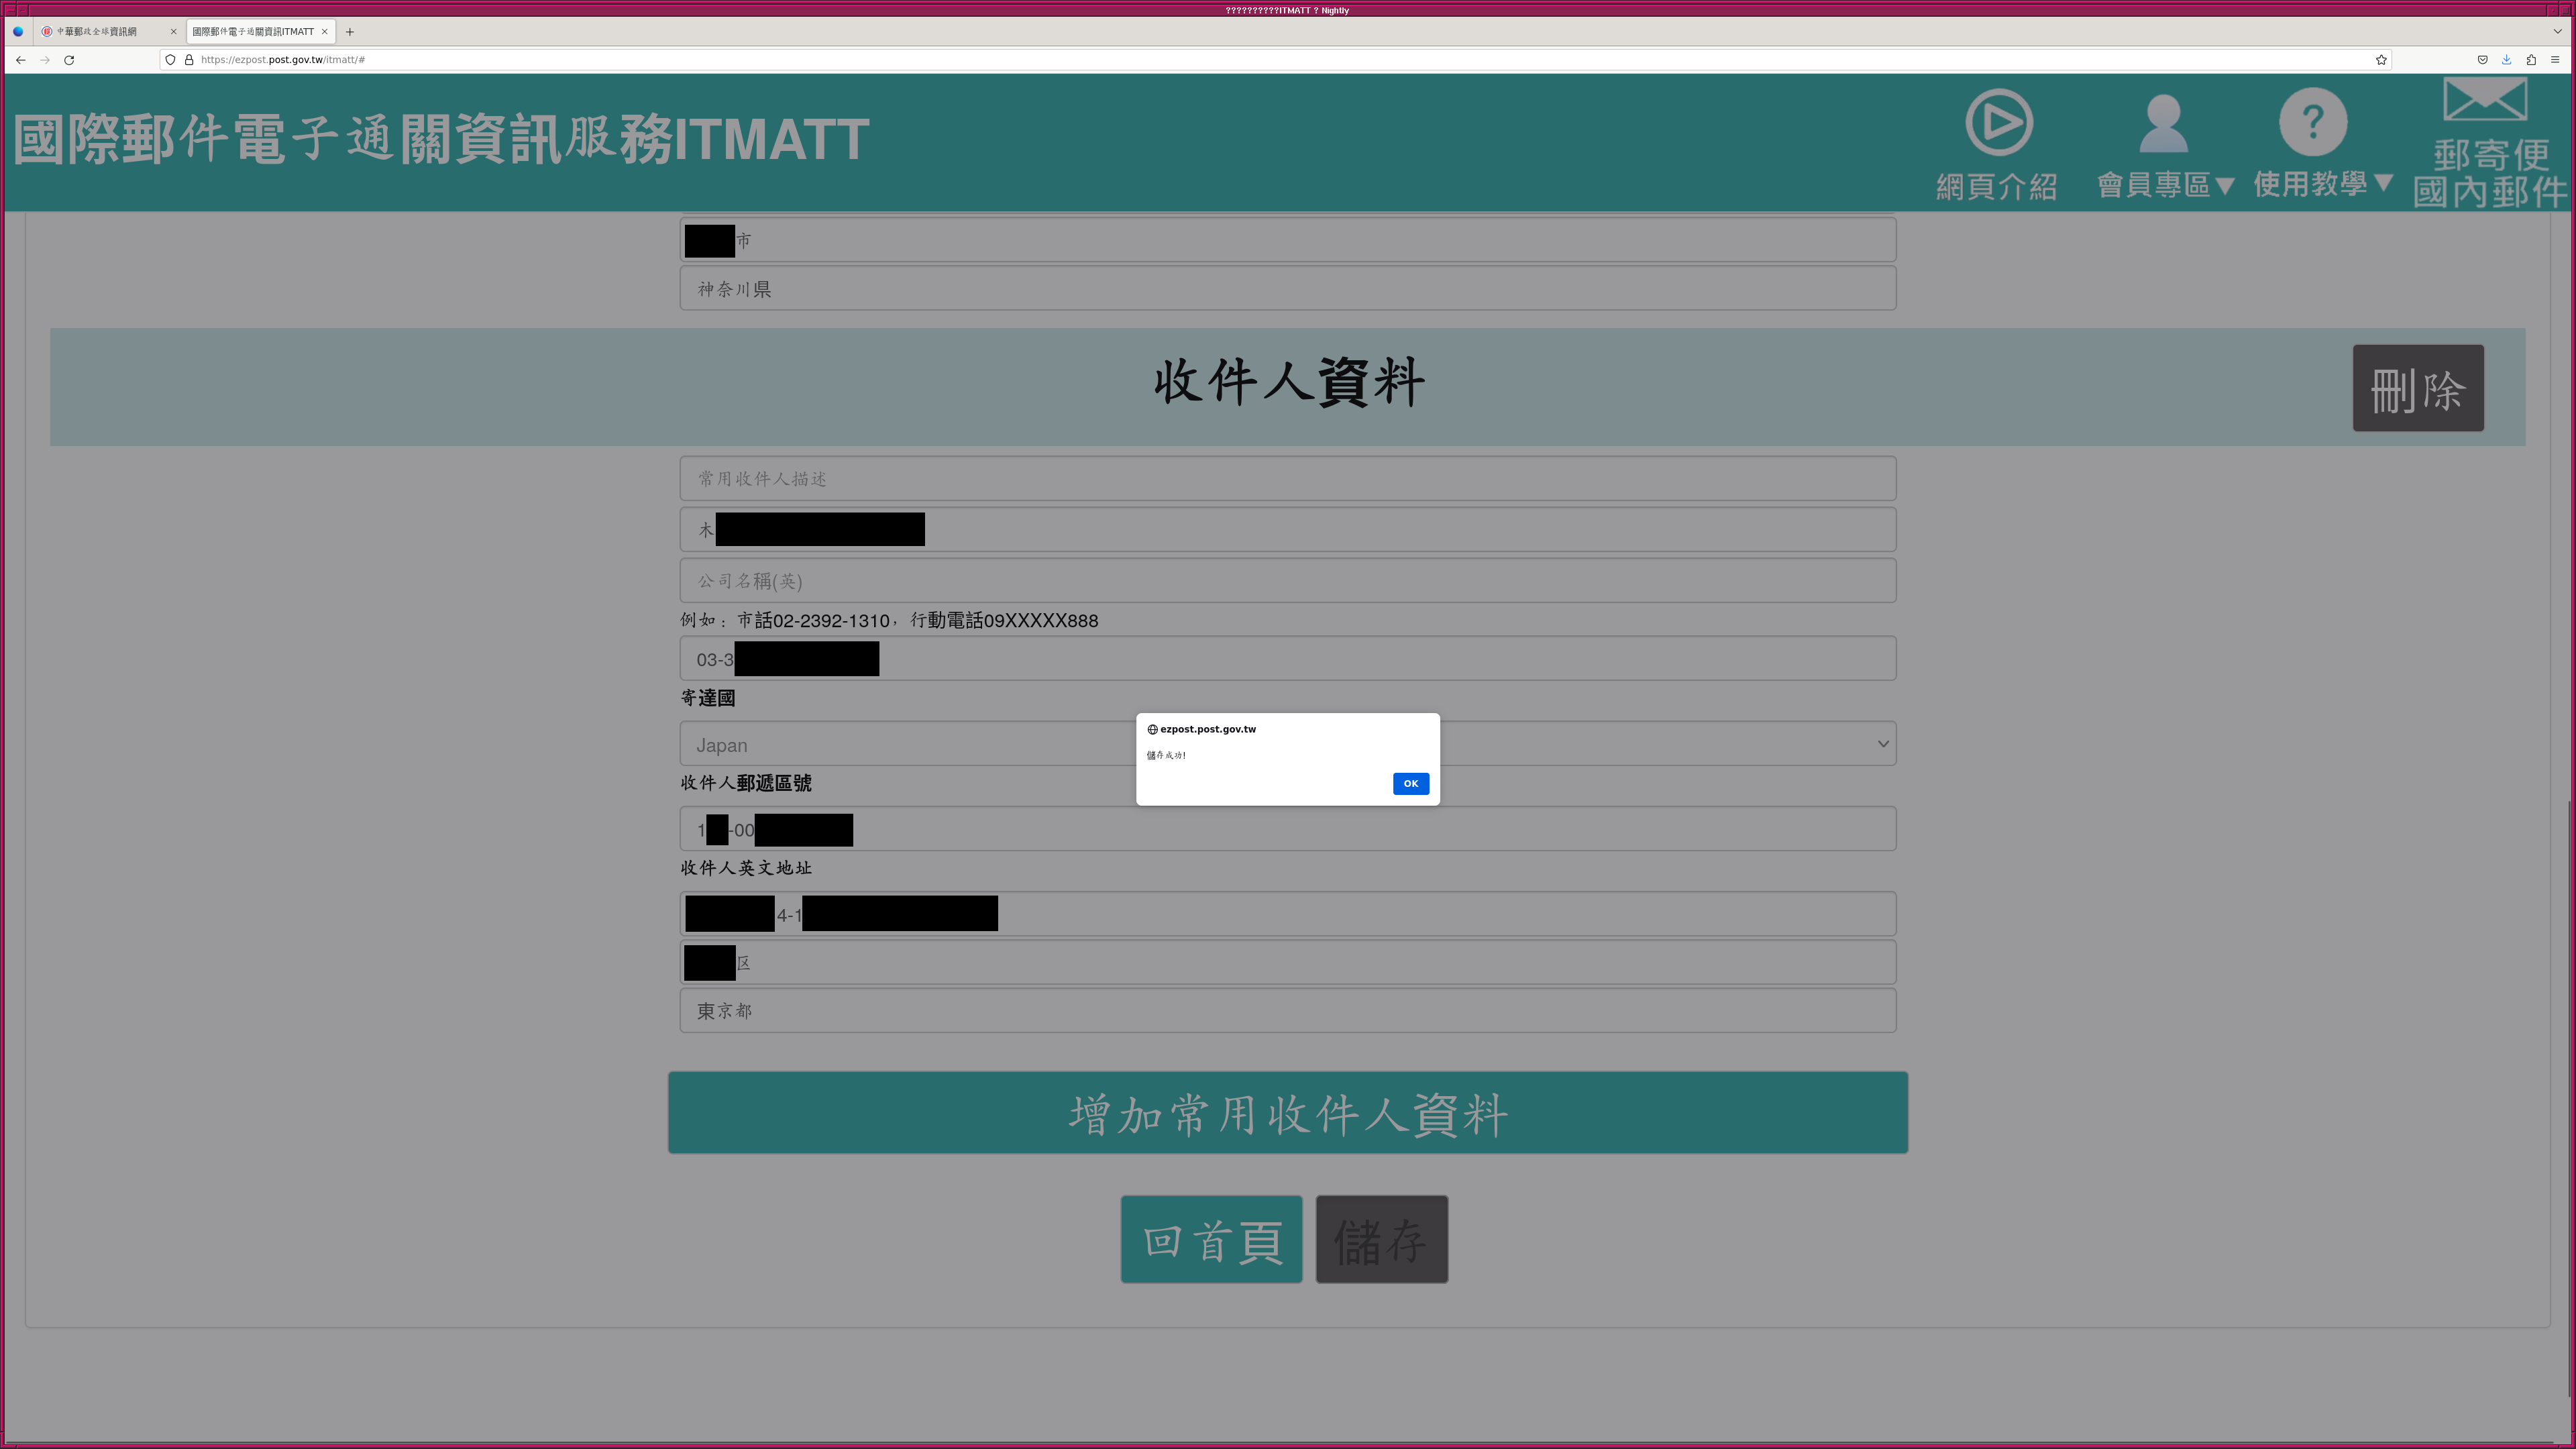Click browser back arrow
The width and height of the screenshot is (2576, 1449).
pyautogui.click(x=20, y=60)
